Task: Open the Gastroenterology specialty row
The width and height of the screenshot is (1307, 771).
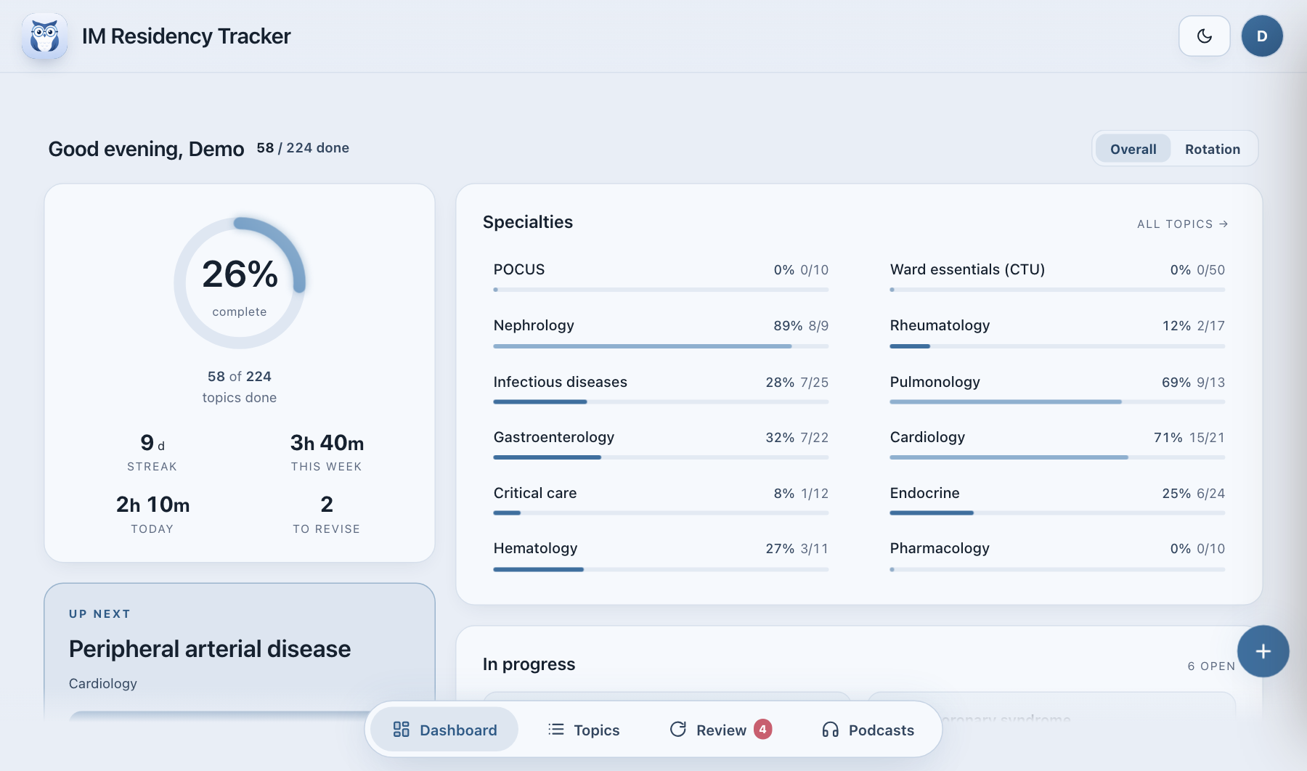Action: point(661,446)
